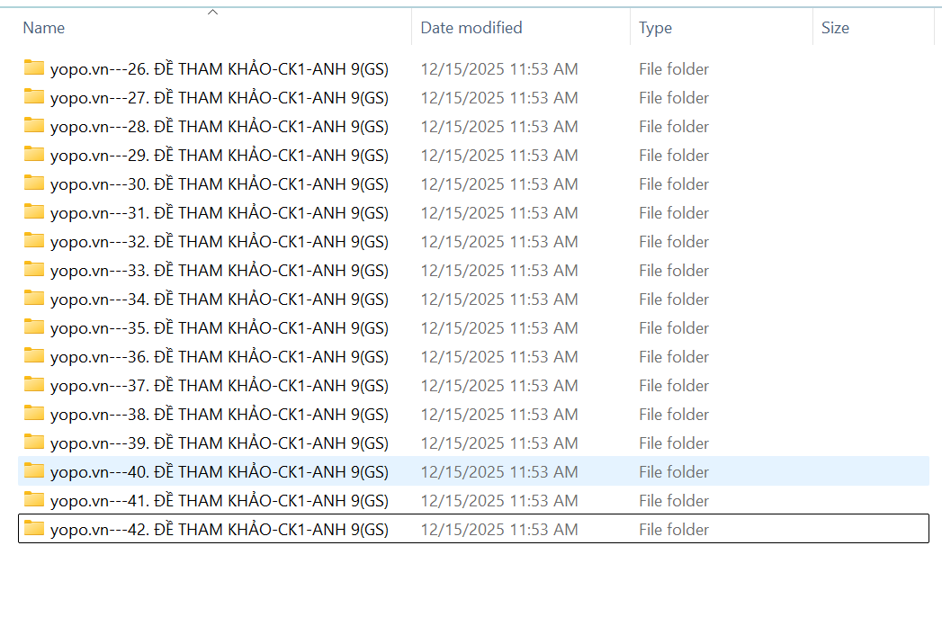Click date modified of folder 34
This screenshot has height=635, width=942.
tap(499, 300)
